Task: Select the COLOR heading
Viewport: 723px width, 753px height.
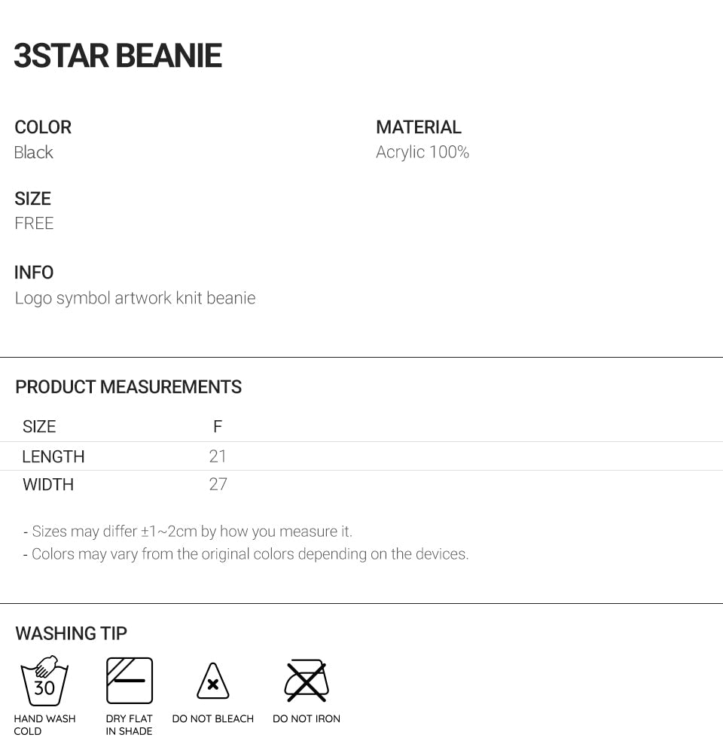Action: (43, 127)
